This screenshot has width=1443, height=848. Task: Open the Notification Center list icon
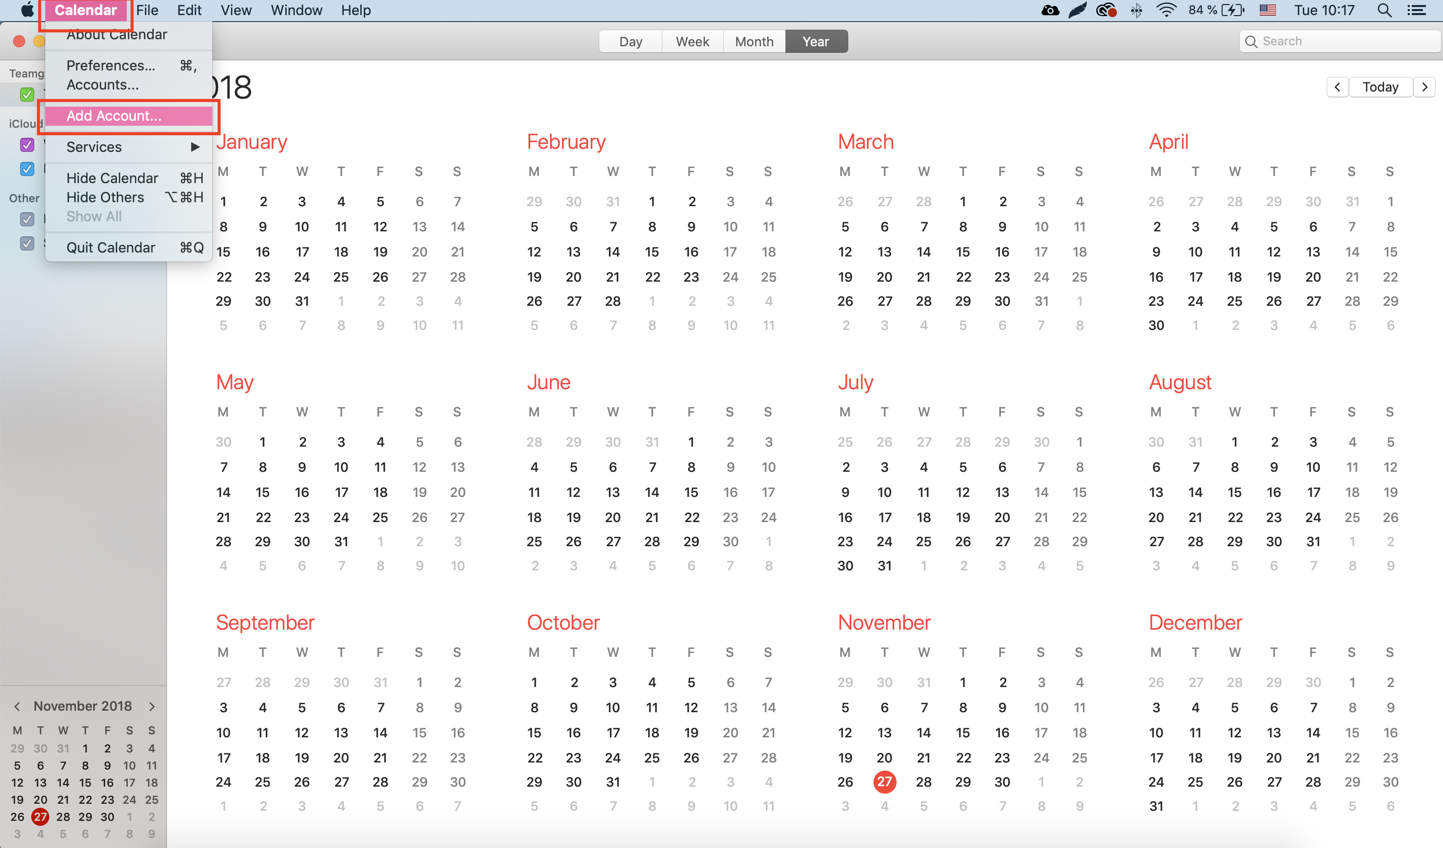click(1417, 10)
